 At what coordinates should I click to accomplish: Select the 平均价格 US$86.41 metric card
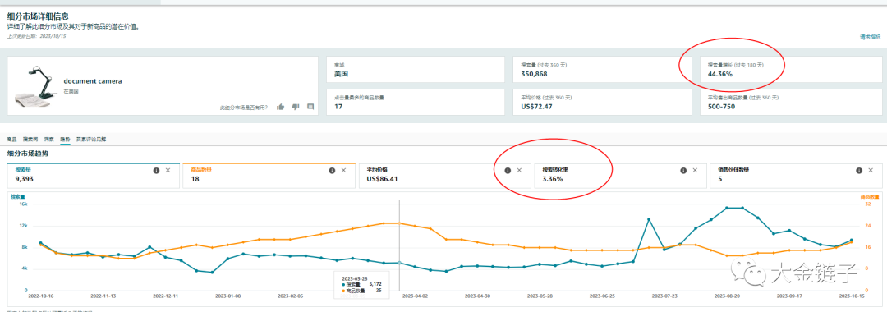(444, 176)
